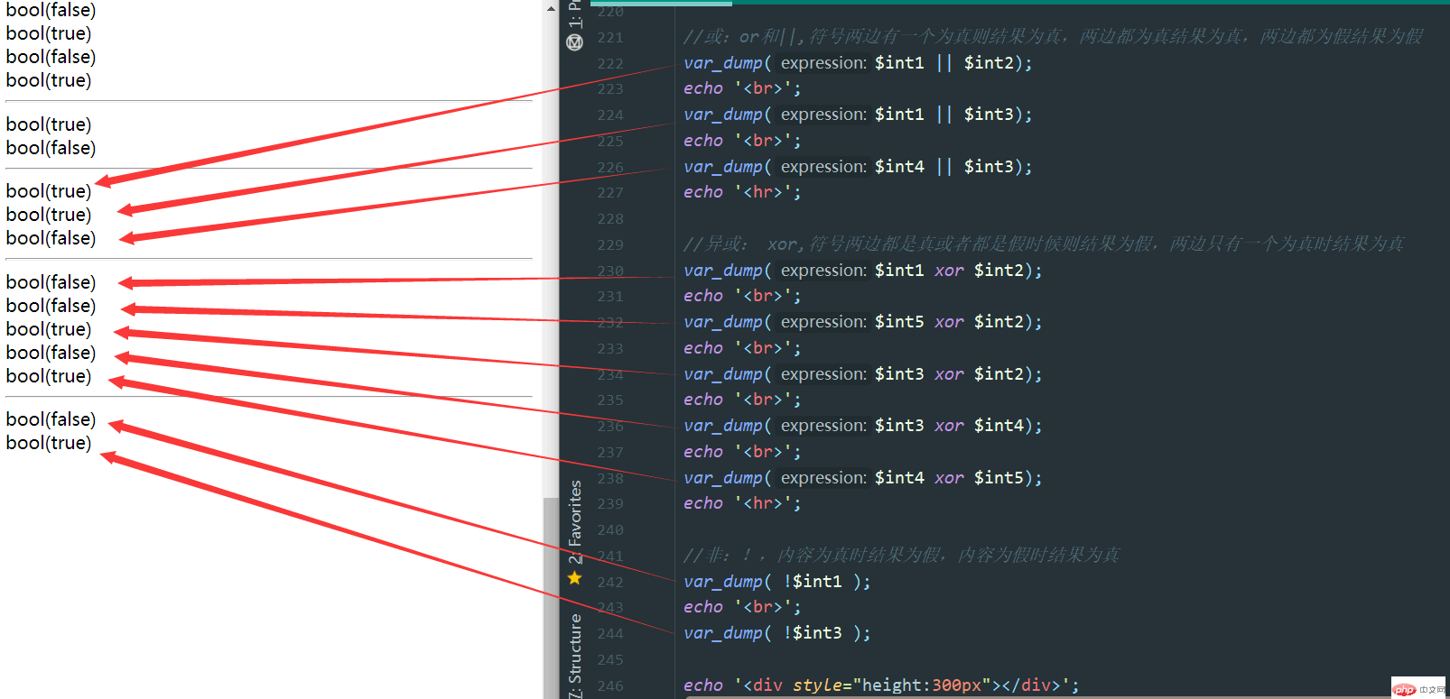Open the Structure tool window tab
This screenshot has height=699, width=1450.
(574, 655)
